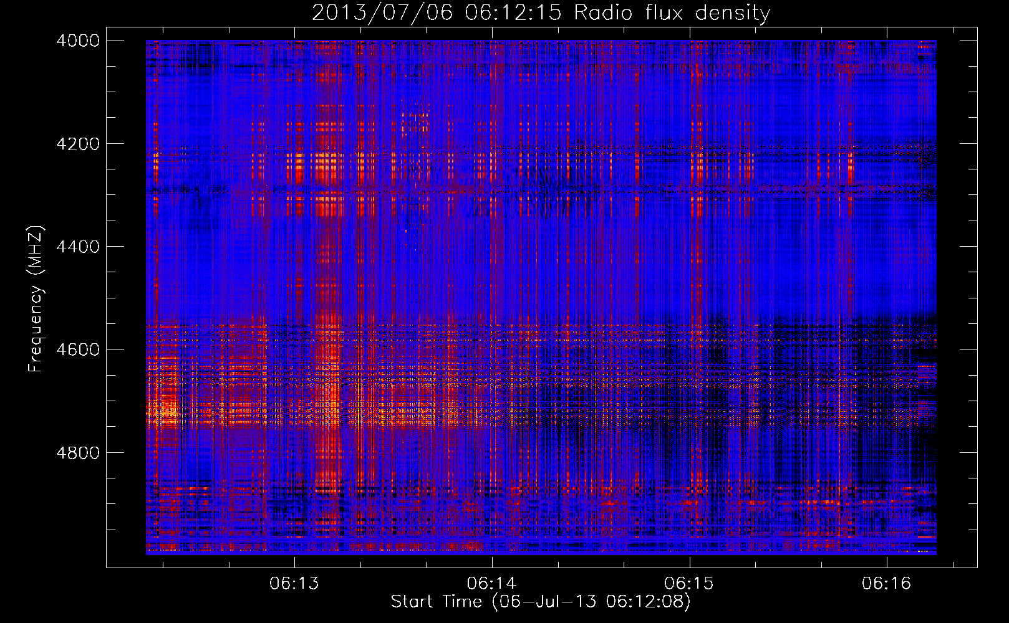Click the 06:16 time tick label

coord(887,583)
